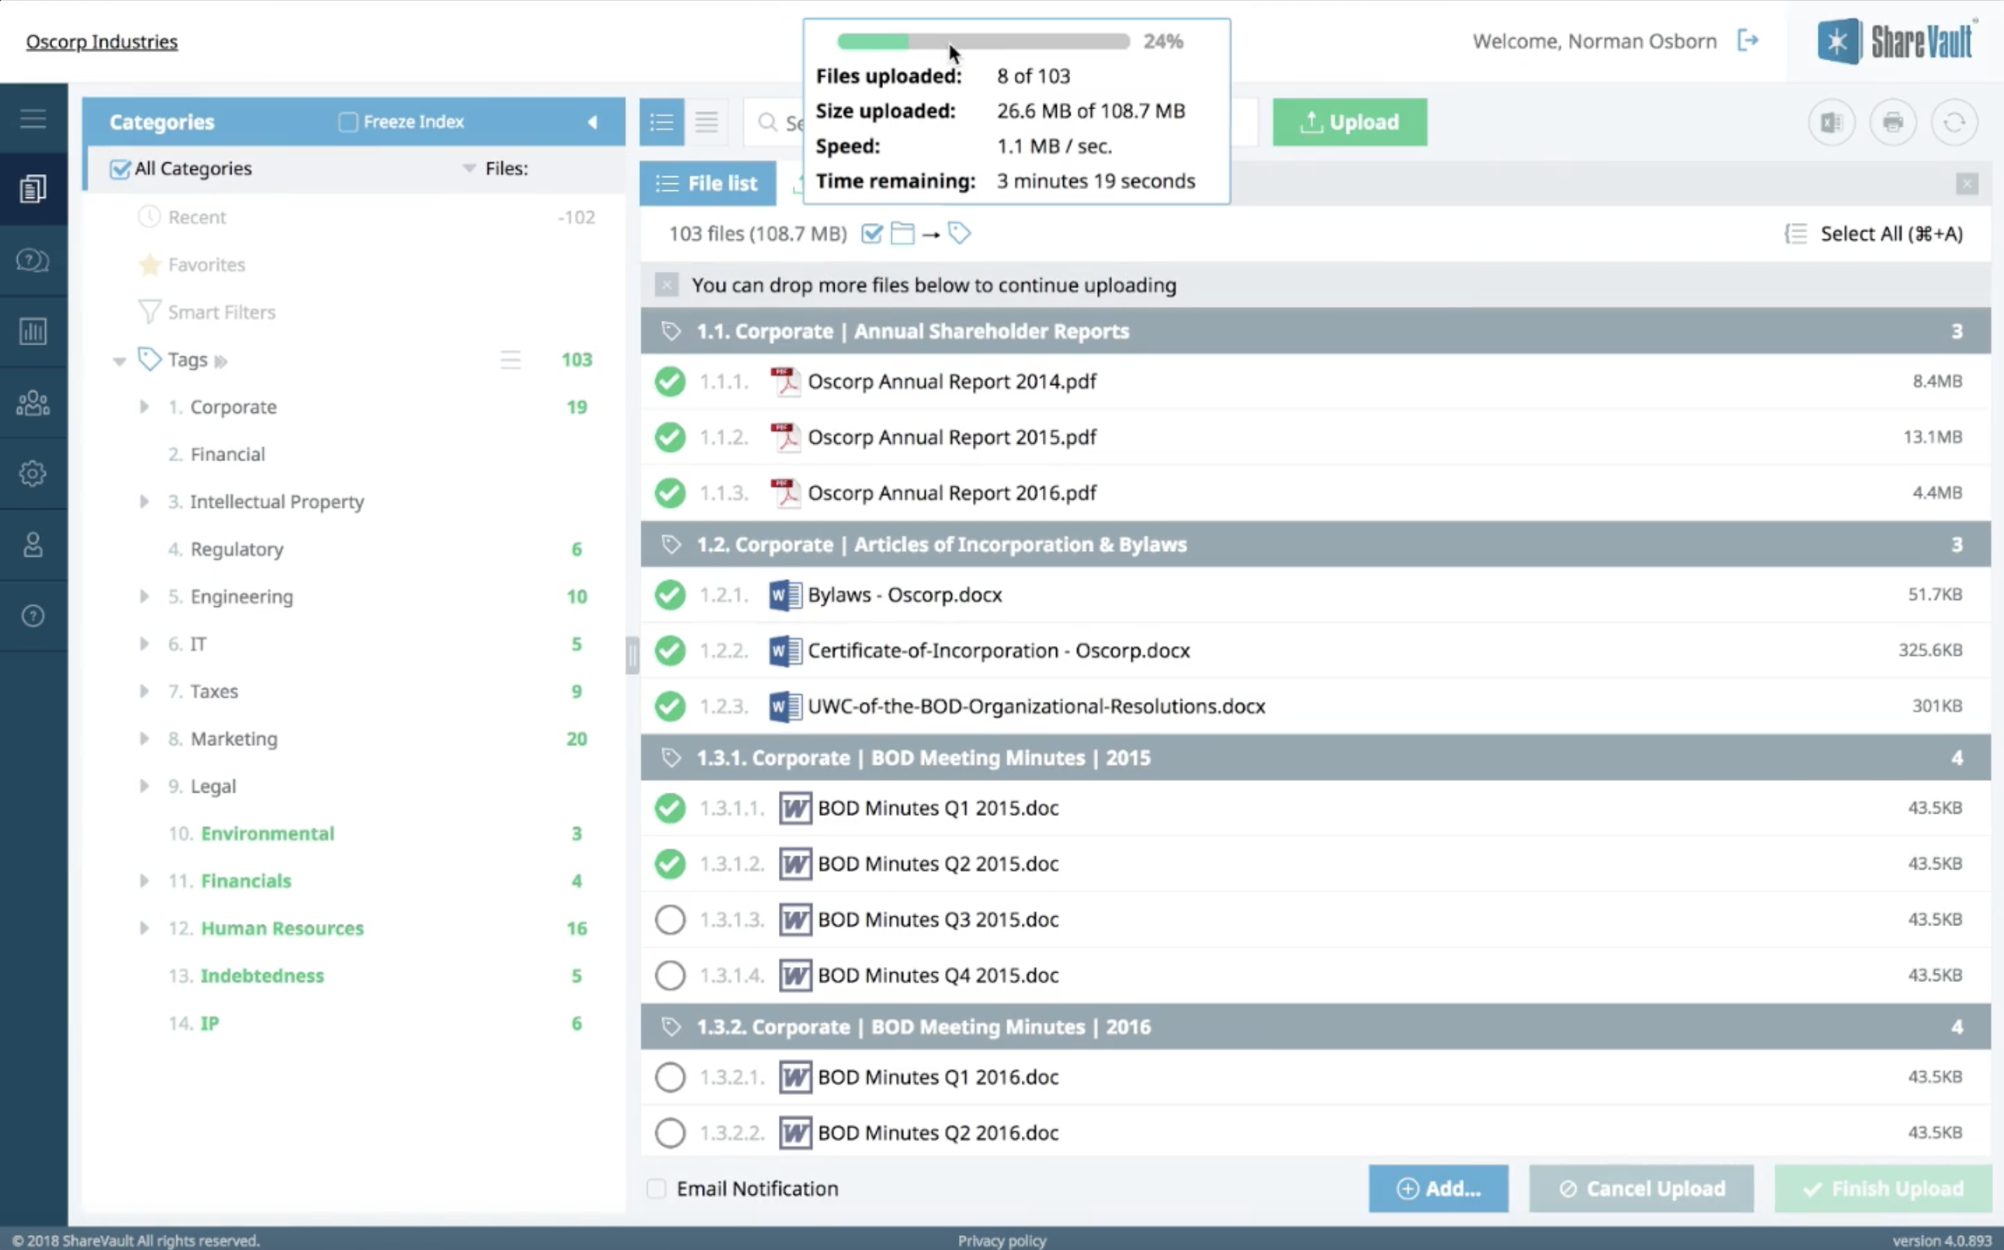The image size is (2004, 1250).
Task: Open Favorites in categories
Action: 206,264
